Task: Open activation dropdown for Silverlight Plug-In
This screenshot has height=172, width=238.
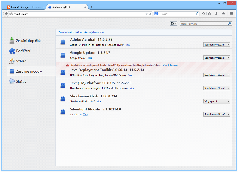Action: (217, 115)
